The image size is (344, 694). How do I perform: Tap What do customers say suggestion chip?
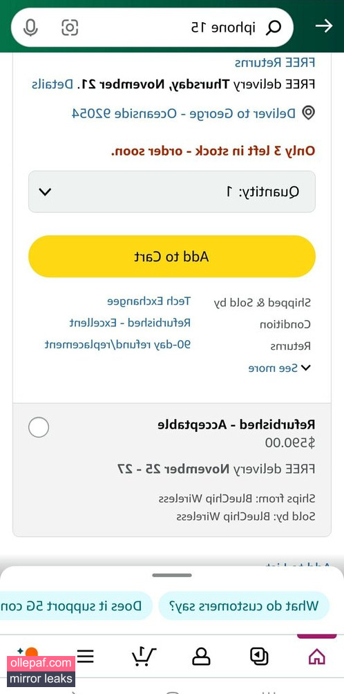[x=244, y=606]
